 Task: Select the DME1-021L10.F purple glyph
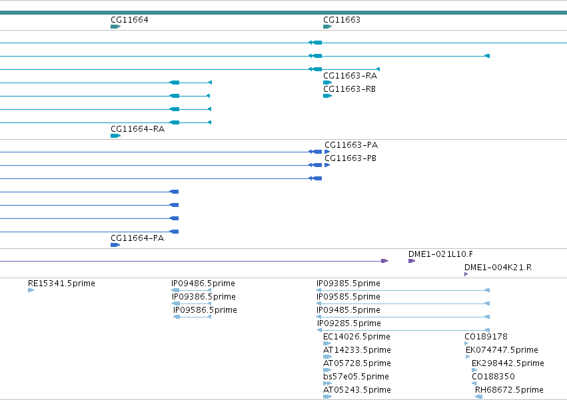click(412, 261)
